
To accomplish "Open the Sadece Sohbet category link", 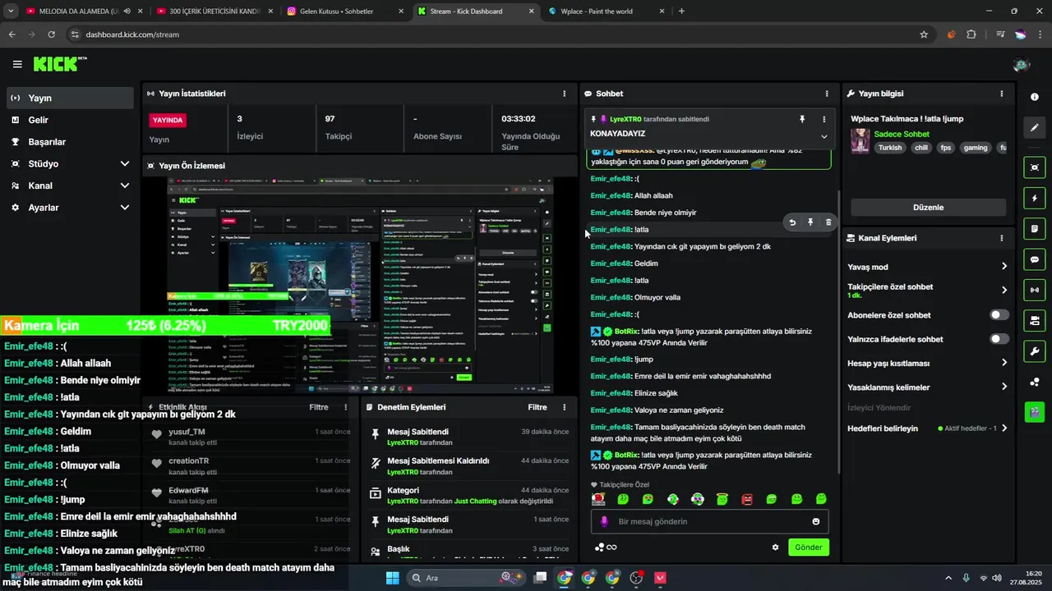I will click(902, 134).
